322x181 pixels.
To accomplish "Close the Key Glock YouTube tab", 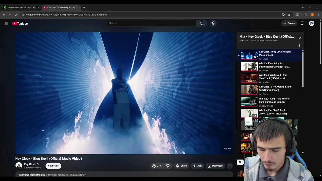I will [x=78, y=7].
